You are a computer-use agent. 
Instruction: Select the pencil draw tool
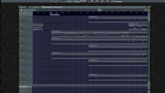[x=25, y=7]
